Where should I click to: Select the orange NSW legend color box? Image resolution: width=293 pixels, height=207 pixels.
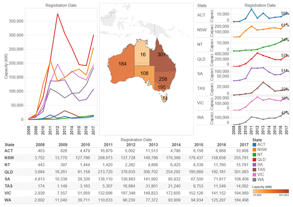(x=253, y=149)
